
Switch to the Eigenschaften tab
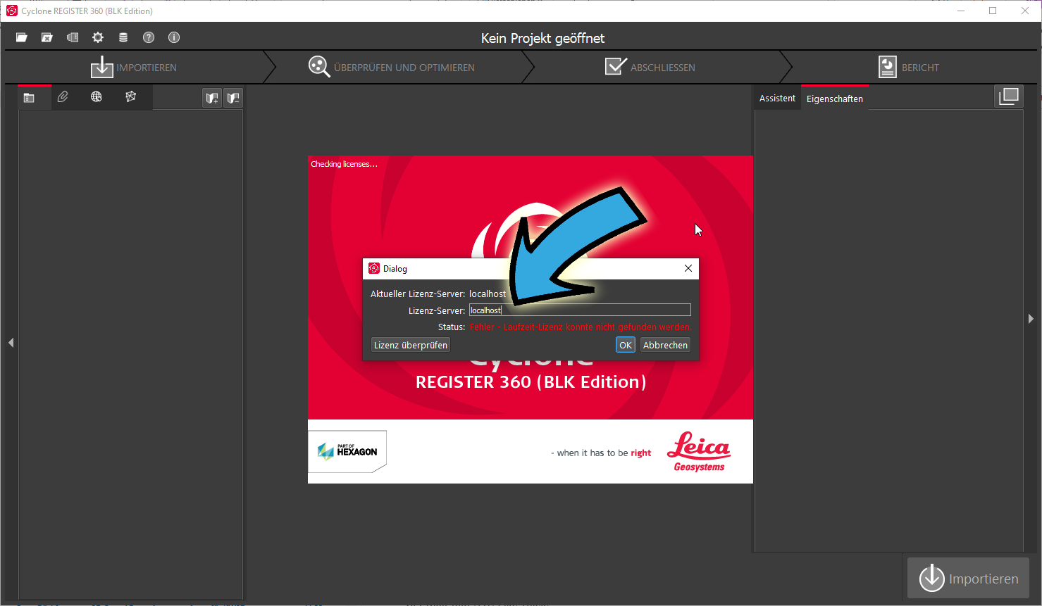point(835,99)
